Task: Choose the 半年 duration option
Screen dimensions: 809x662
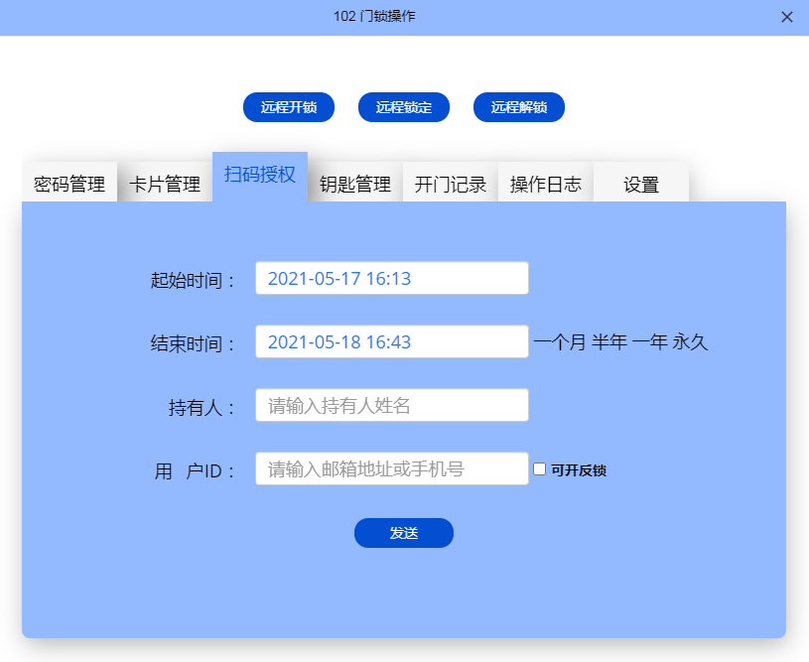Action: pyautogui.click(x=609, y=342)
